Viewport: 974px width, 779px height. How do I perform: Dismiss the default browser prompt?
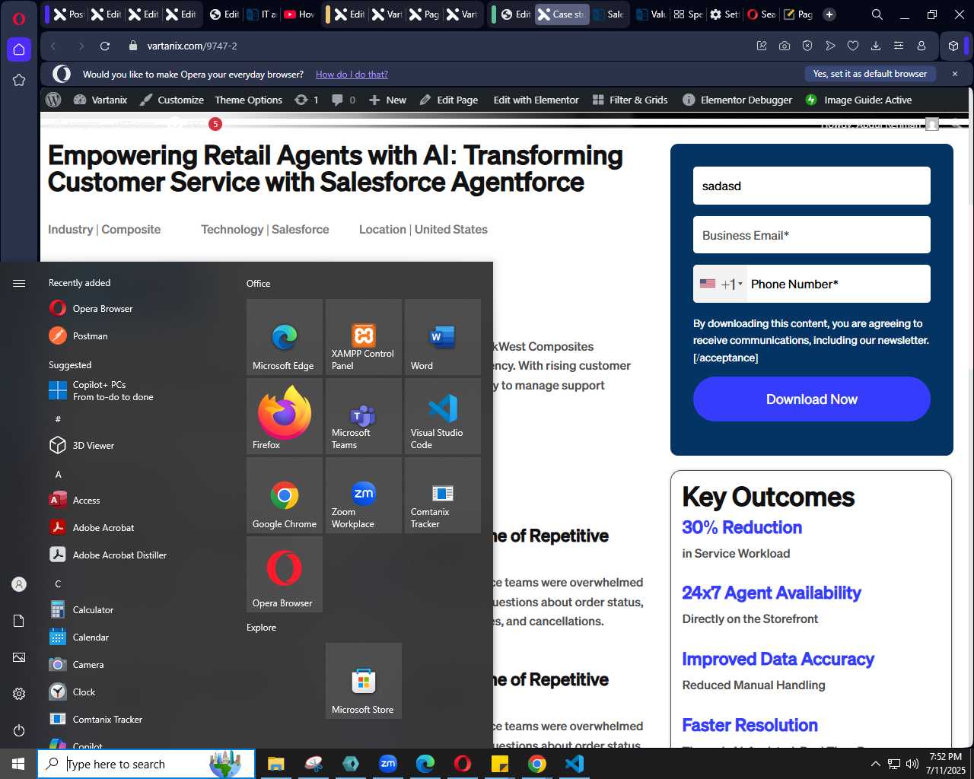(x=955, y=74)
